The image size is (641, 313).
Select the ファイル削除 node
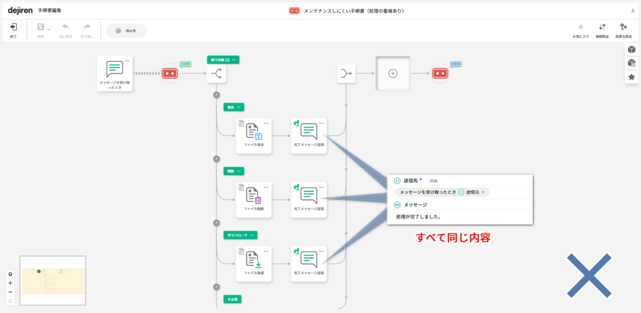pyautogui.click(x=254, y=200)
